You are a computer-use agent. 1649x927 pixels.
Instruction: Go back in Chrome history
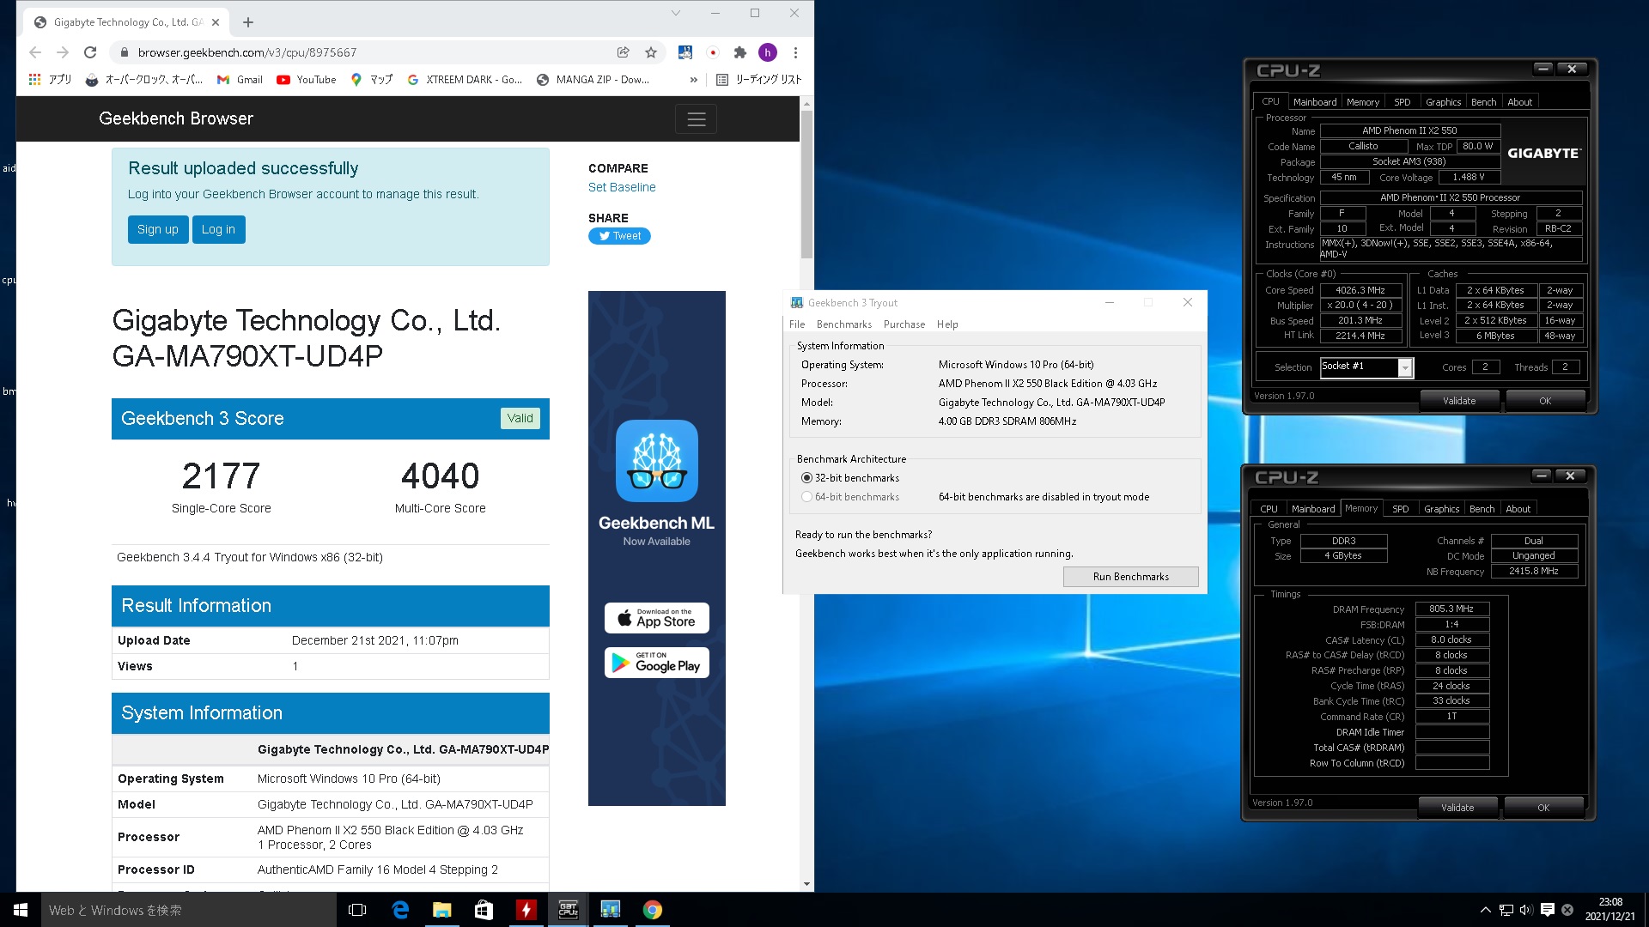pos(35,52)
